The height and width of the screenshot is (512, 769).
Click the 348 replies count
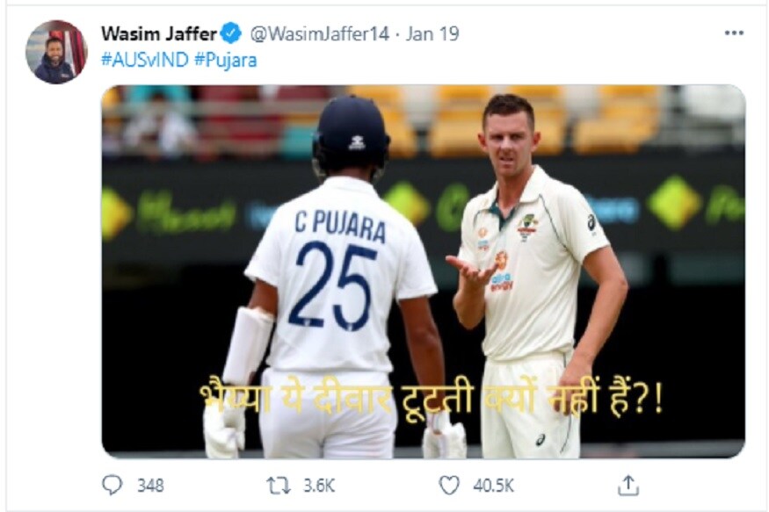pyautogui.click(x=150, y=486)
